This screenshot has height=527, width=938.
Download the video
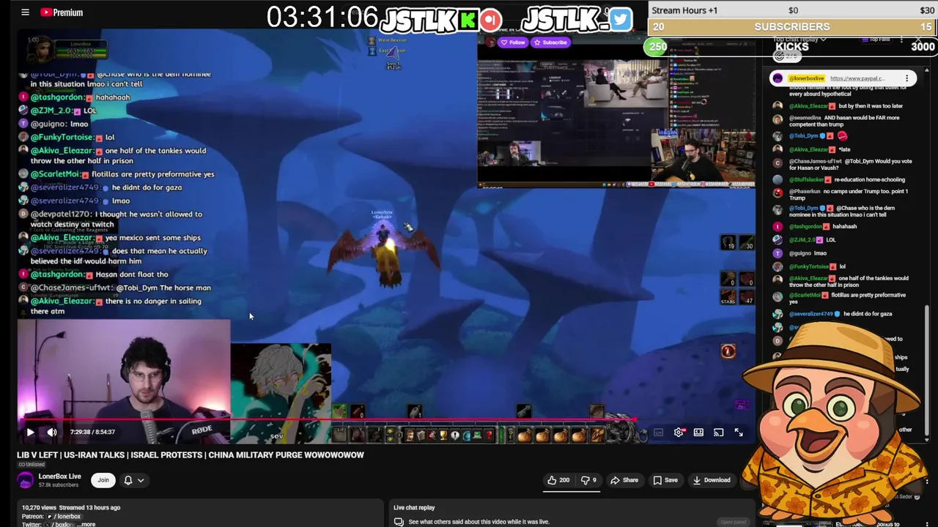pos(712,480)
